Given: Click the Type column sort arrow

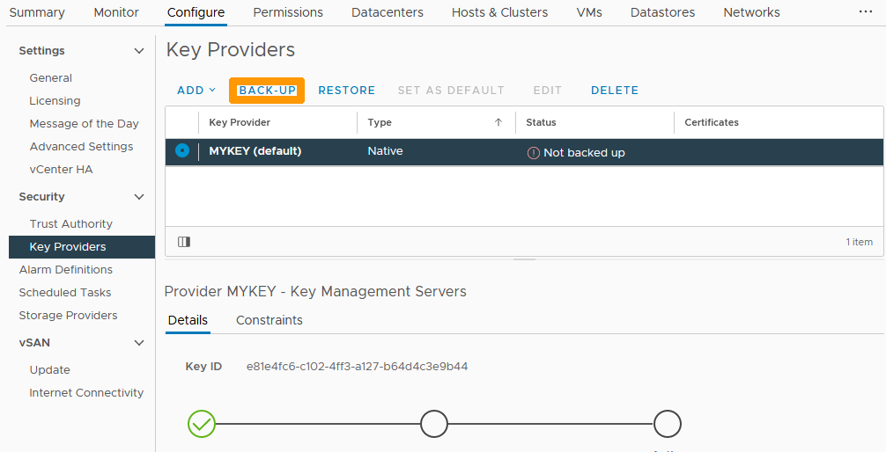Looking at the screenshot, I should 498,123.
